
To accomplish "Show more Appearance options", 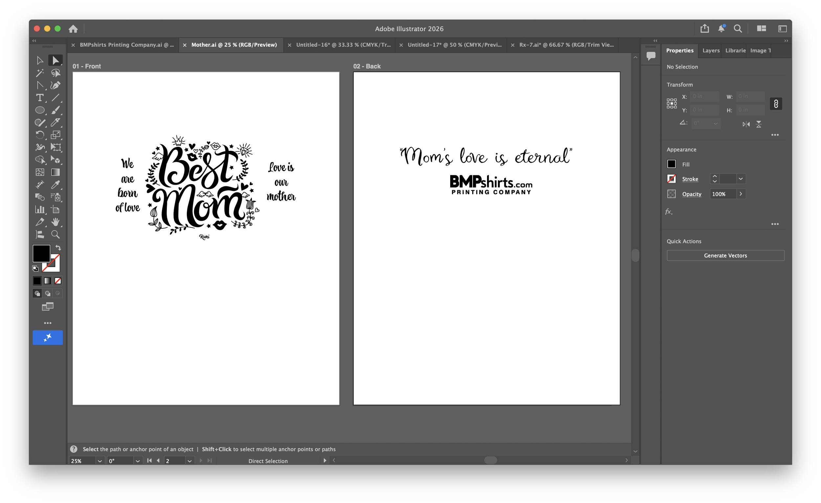I will click(775, 224).
